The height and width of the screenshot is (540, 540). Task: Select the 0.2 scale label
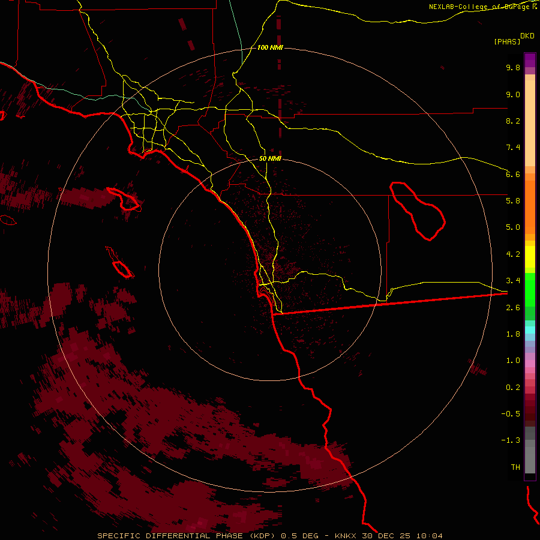(x=513, y=388)
